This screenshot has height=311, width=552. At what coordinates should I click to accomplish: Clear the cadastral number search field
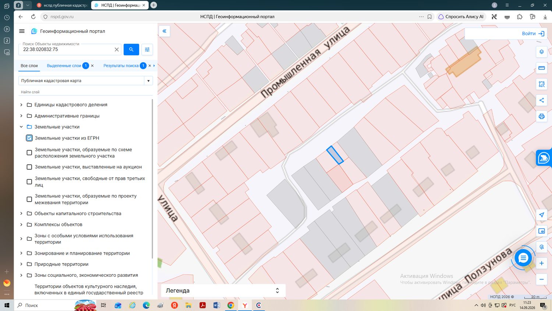click(x=117, y=49)
